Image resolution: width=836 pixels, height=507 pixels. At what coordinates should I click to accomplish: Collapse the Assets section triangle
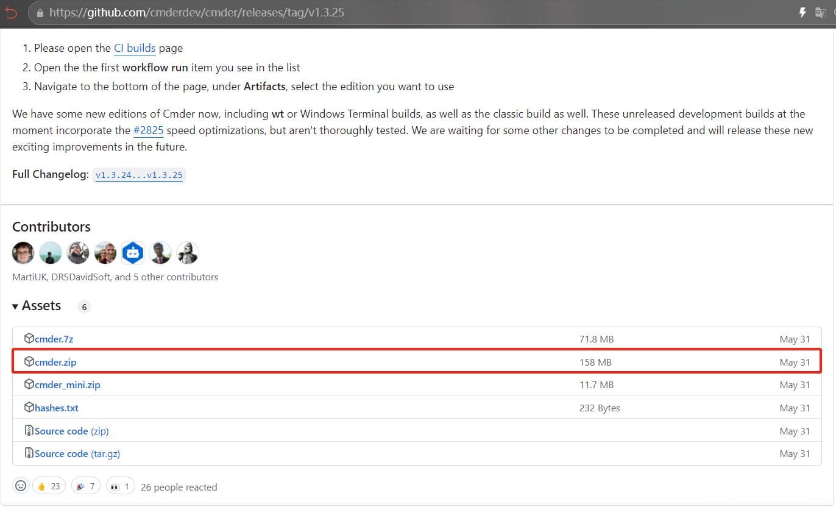point(15,306)
